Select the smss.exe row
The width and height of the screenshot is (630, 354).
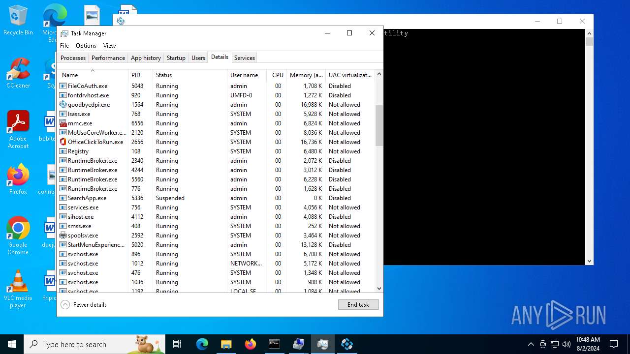216,226
